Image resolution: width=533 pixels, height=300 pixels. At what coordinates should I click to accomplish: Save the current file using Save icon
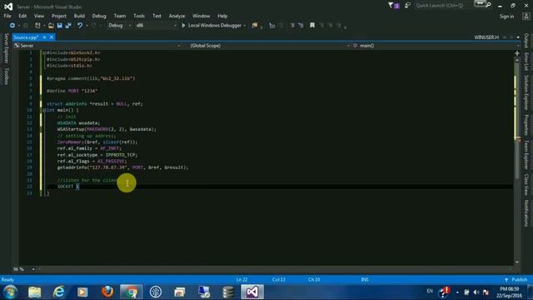[59, 26]
